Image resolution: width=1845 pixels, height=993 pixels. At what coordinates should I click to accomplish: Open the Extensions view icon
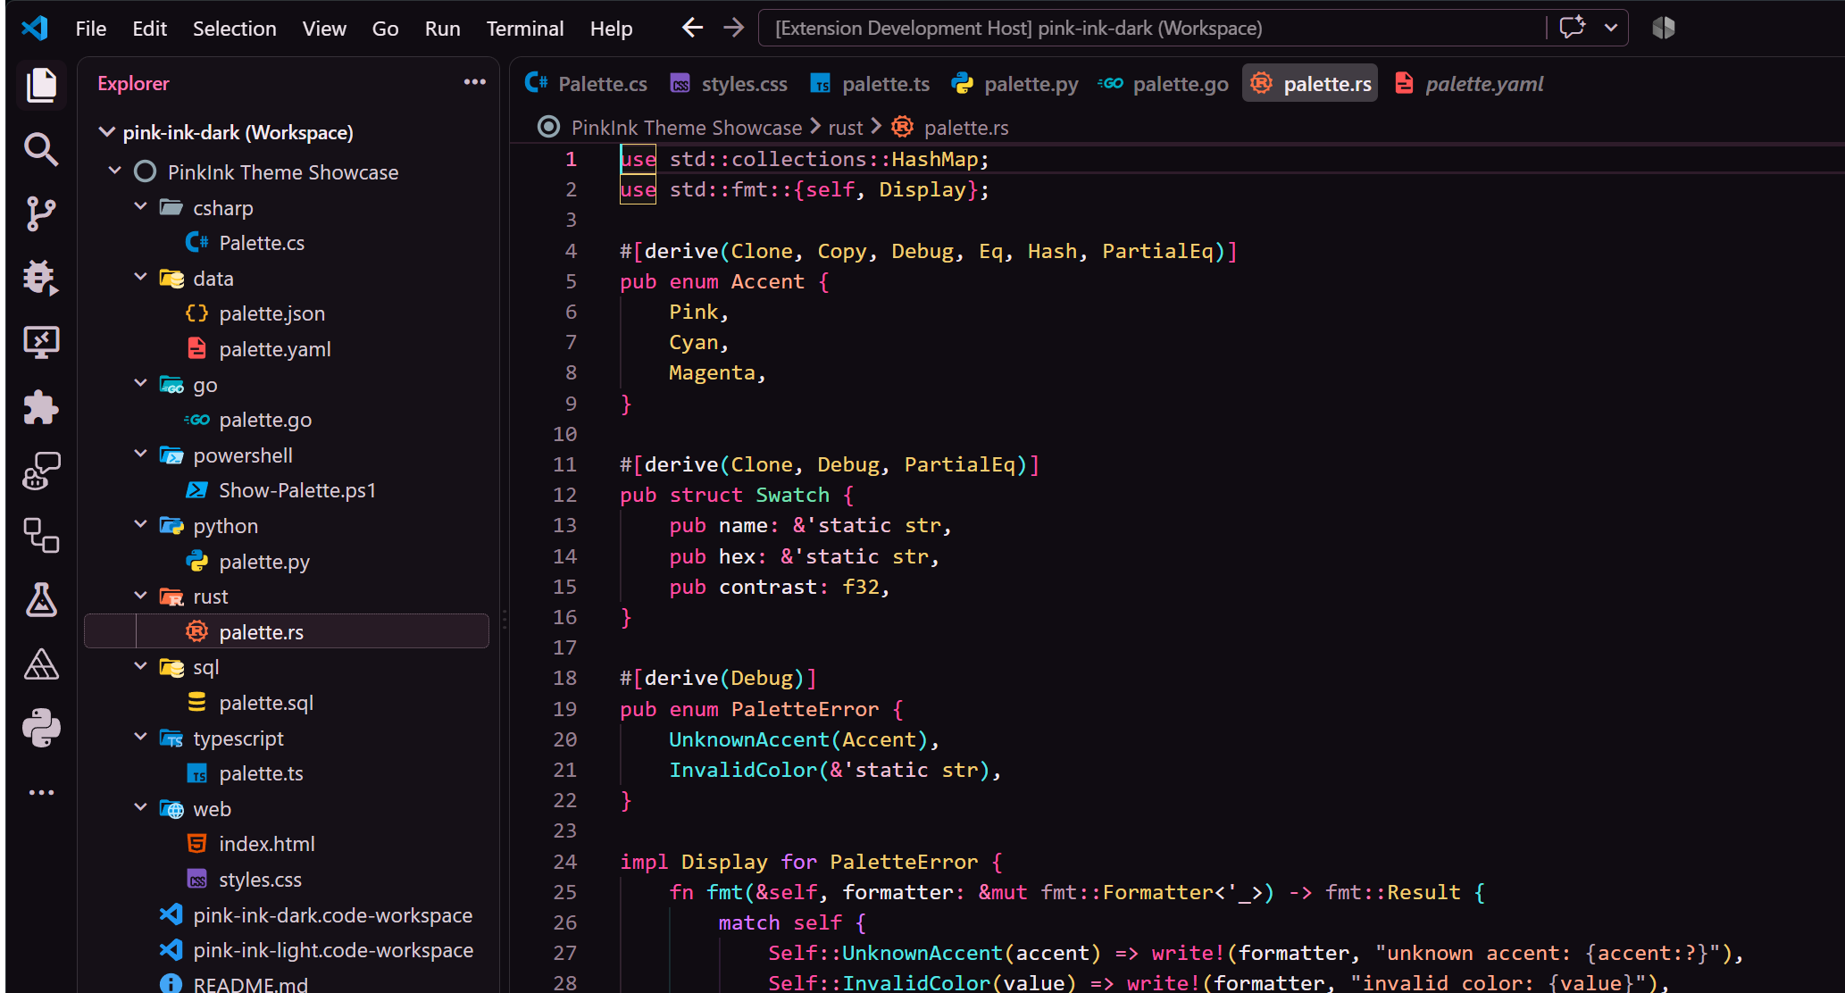[x=41, y=406]
